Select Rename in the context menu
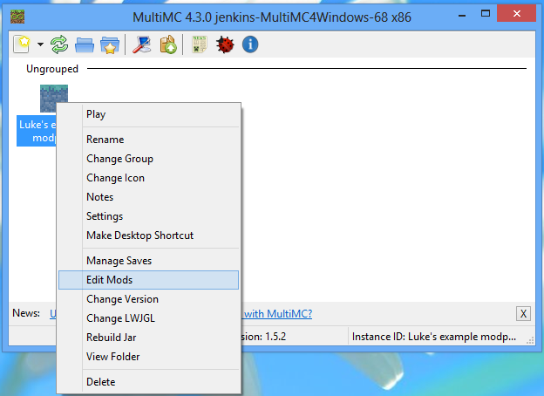This screenshot has width=544, height=396. (x=105, y=140)
